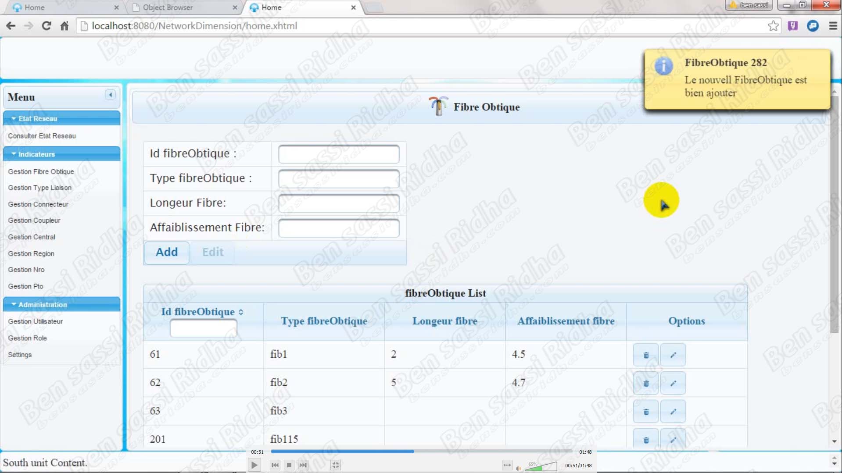842x473 pixels.
Task: Go to browser home page icon
Action: [x=64, y=26]
